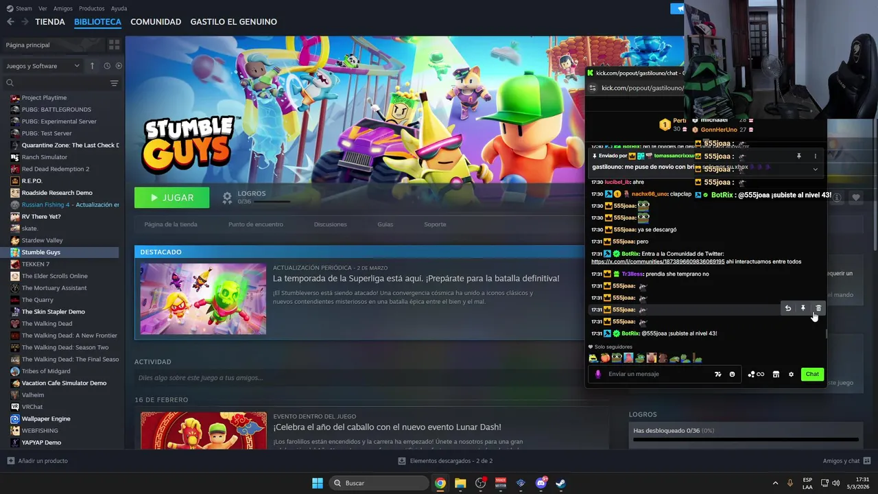Image resolution: width=878 pixels, height=494 pixels.
Task: Open the Amigos menu
Action: 63,8
